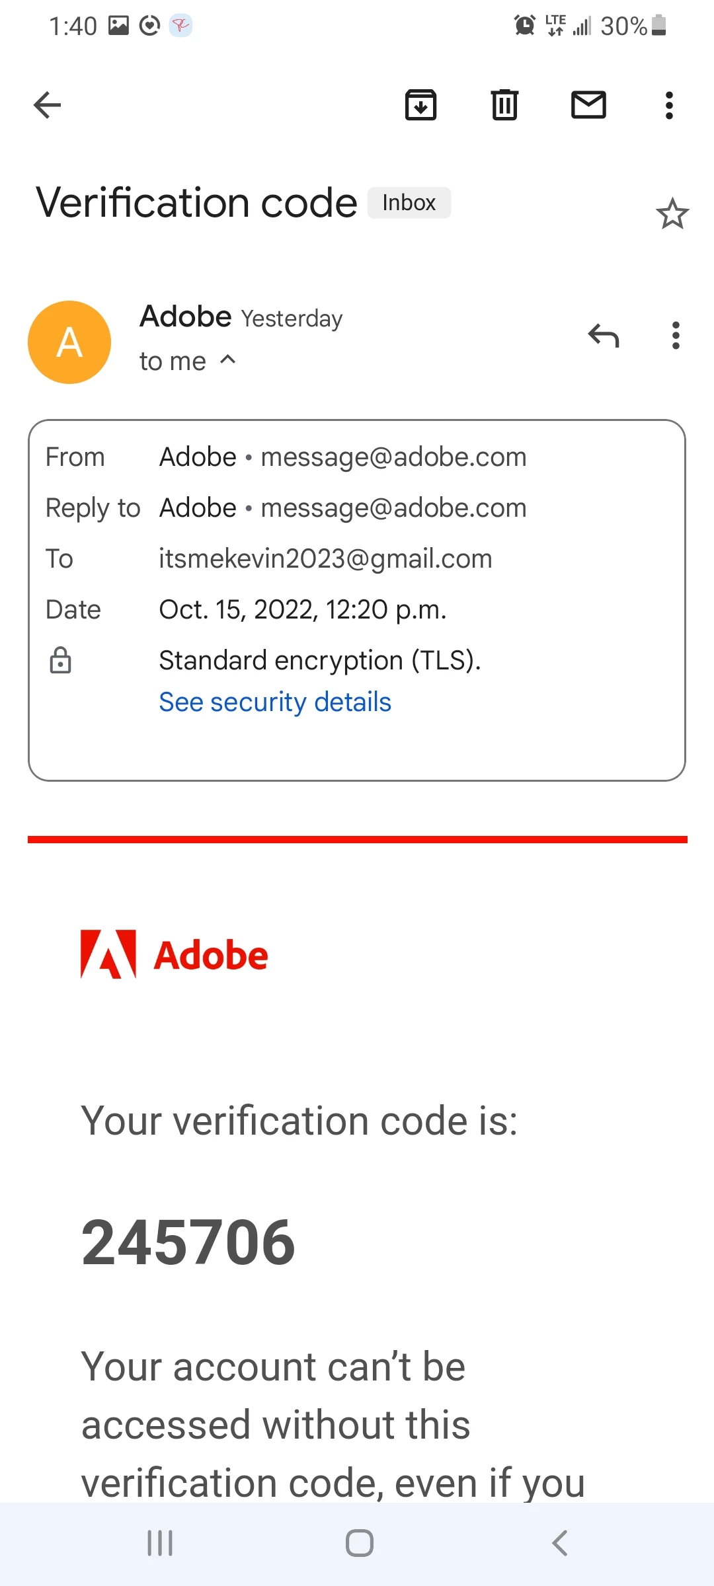
Task: Tap the recent apps navigation button
Action: (x=160, y=1543)
